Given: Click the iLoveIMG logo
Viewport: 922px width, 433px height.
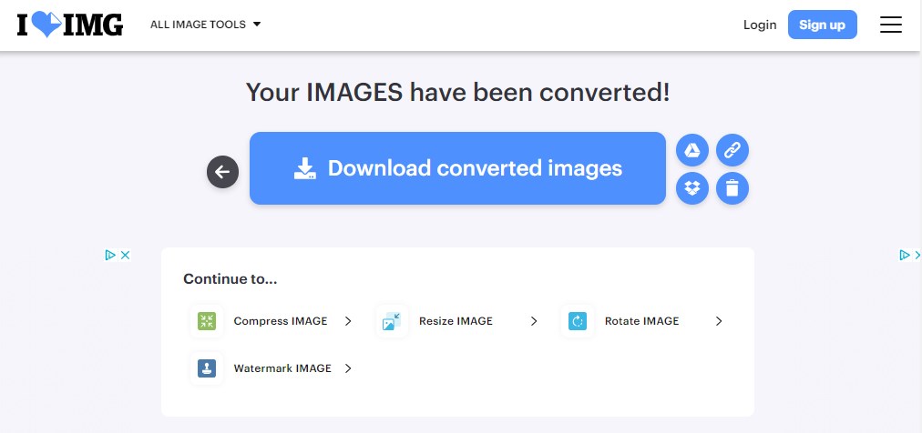Looking at the screenshot, I should 70,25.
